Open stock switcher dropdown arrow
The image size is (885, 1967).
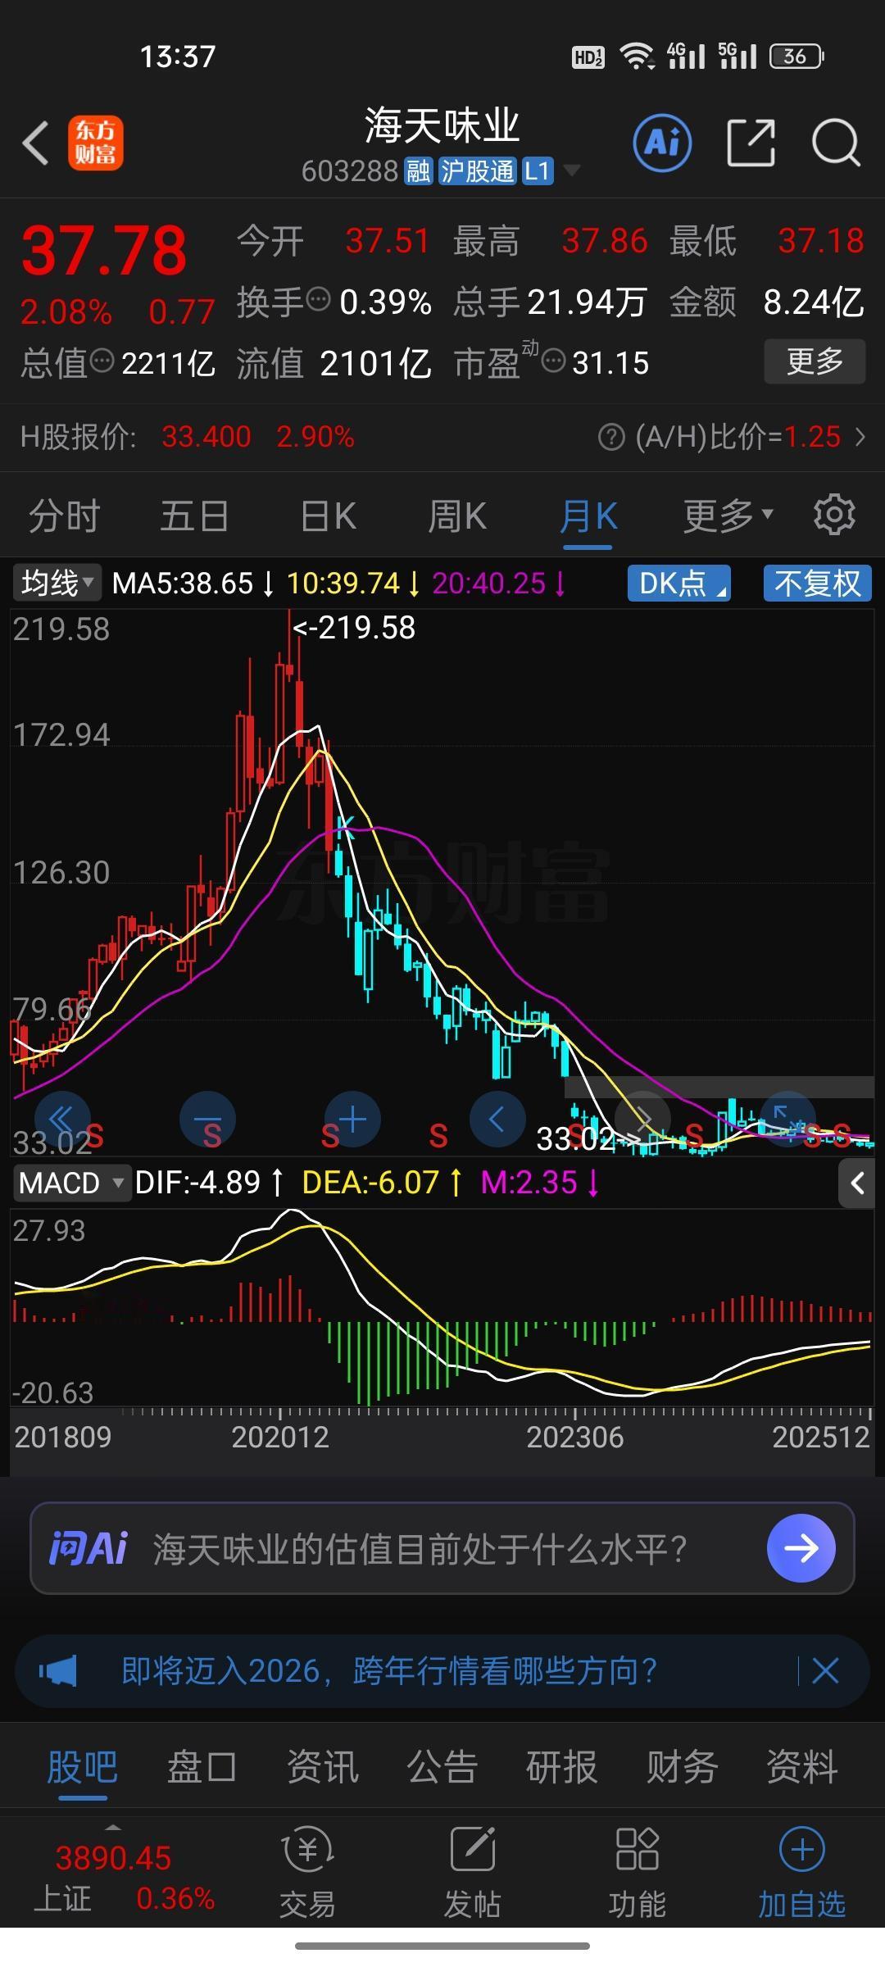pyautogui.click(x=572, y=170)
